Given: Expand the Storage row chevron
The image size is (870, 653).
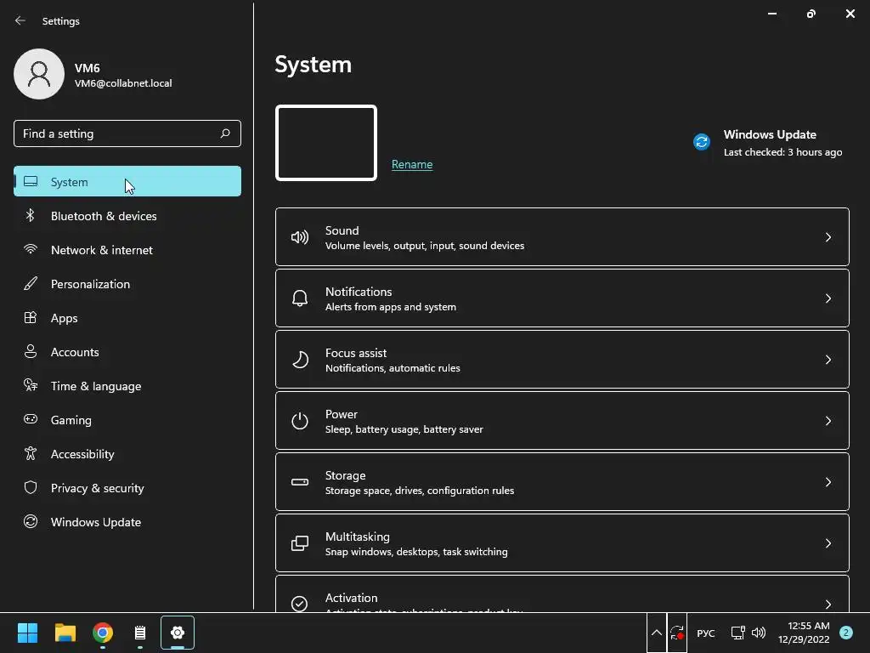Looking at the screenshot, I should tap(828, 482).
